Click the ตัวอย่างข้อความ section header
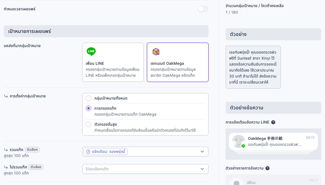 coord(273,108)
